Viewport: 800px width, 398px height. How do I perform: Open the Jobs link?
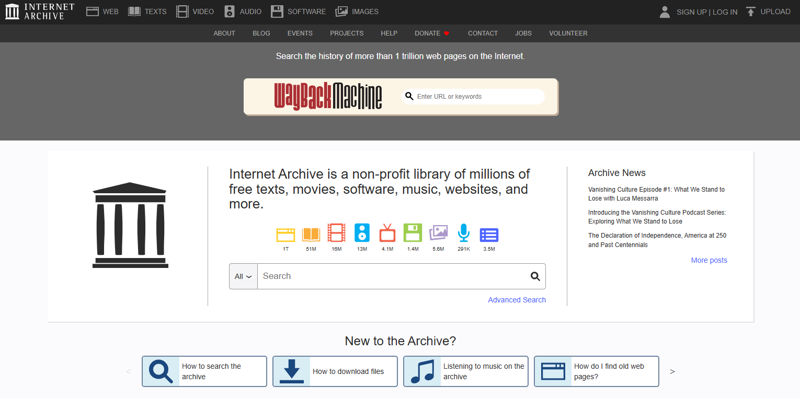click(x=523, y=33)
